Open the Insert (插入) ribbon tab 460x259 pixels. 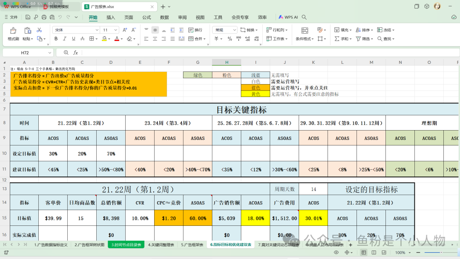pyautogui.click(x=111, y=17)
